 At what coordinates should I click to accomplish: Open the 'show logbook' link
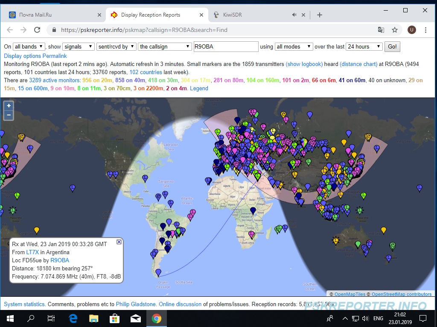point(304,64)
